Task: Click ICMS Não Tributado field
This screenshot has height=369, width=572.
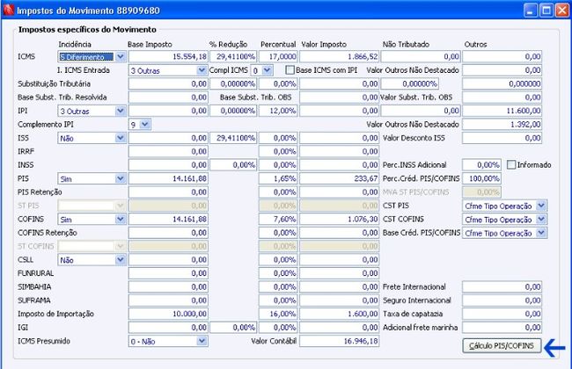Action: click(421, 57)
